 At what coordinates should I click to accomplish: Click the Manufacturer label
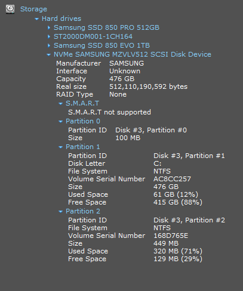(x=79, y=63)
